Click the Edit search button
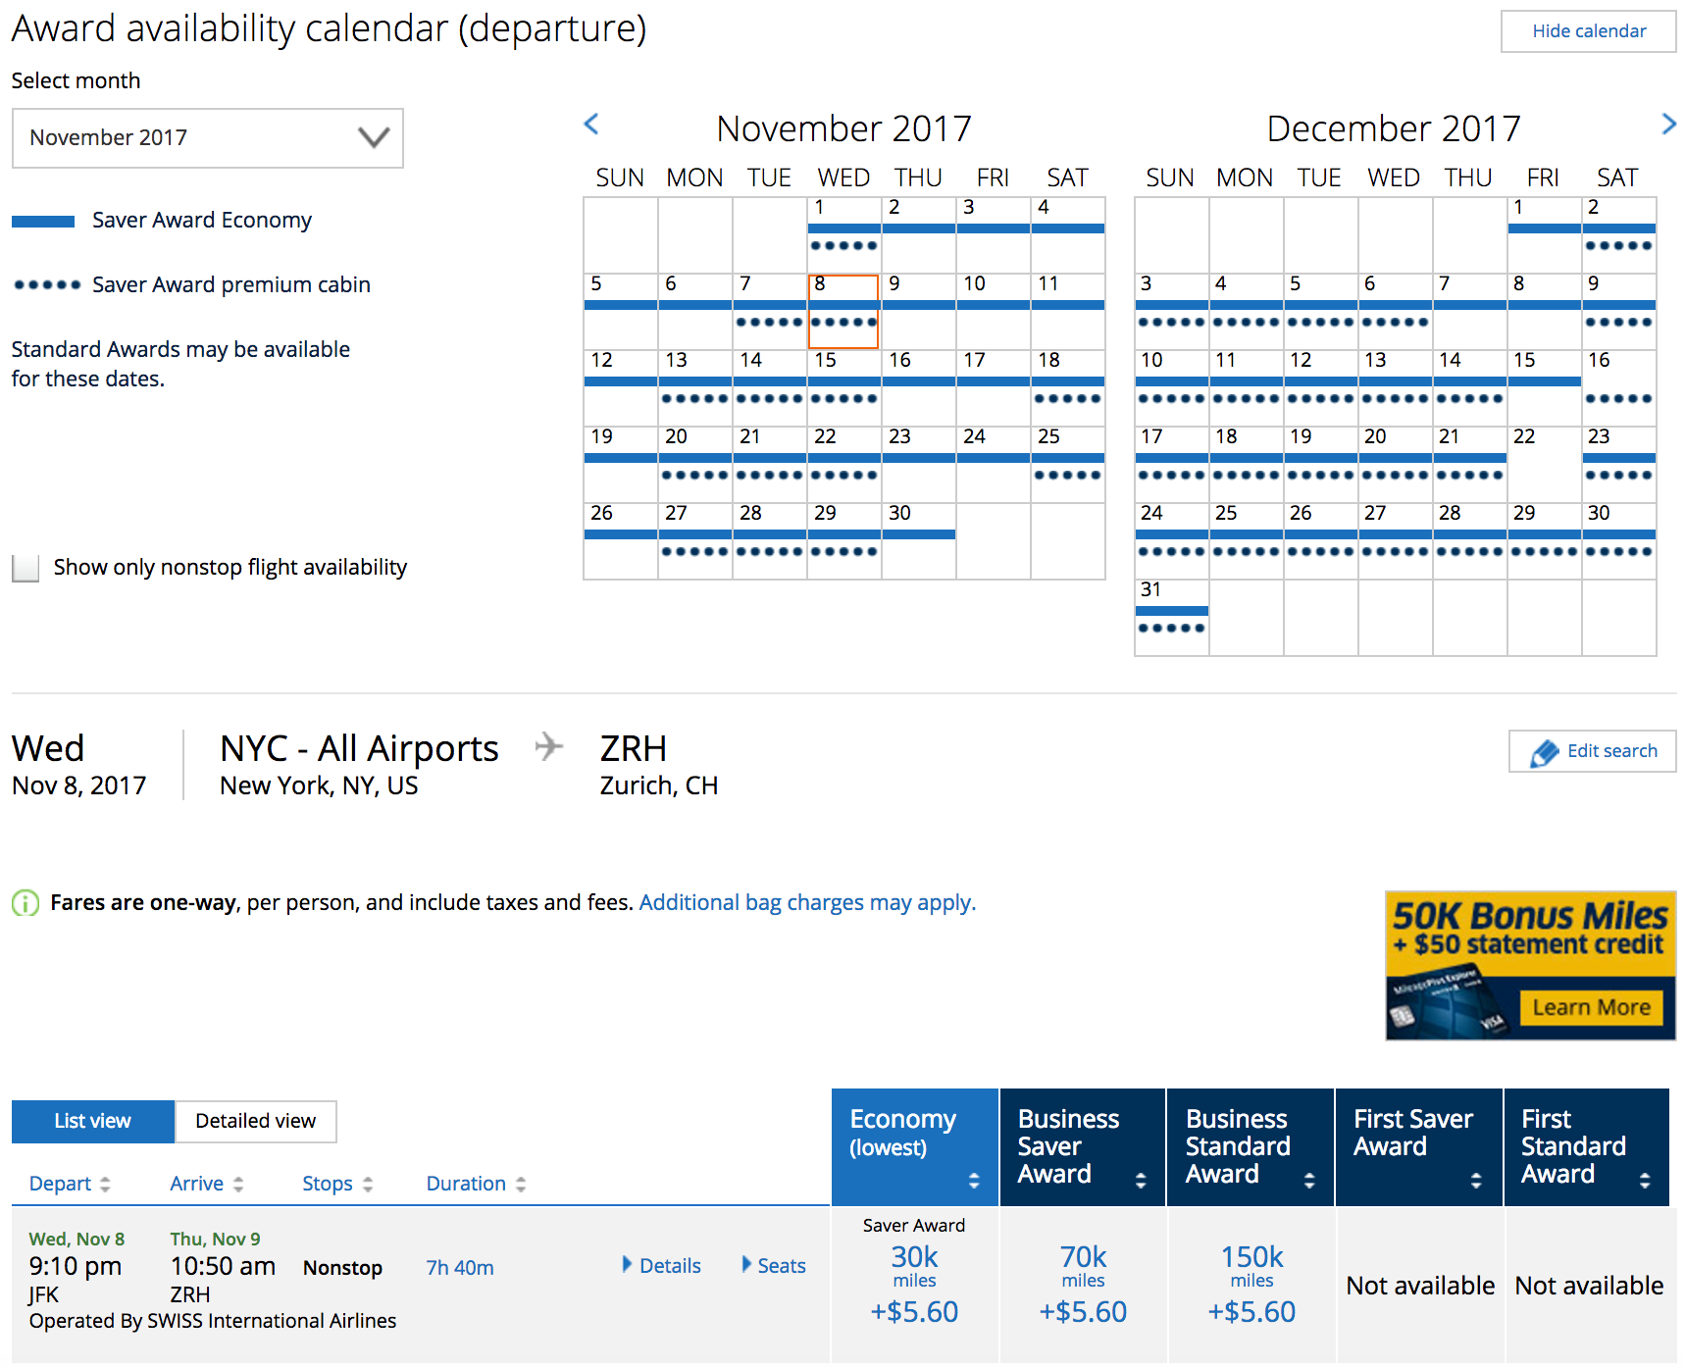 tap(1593, 751)
